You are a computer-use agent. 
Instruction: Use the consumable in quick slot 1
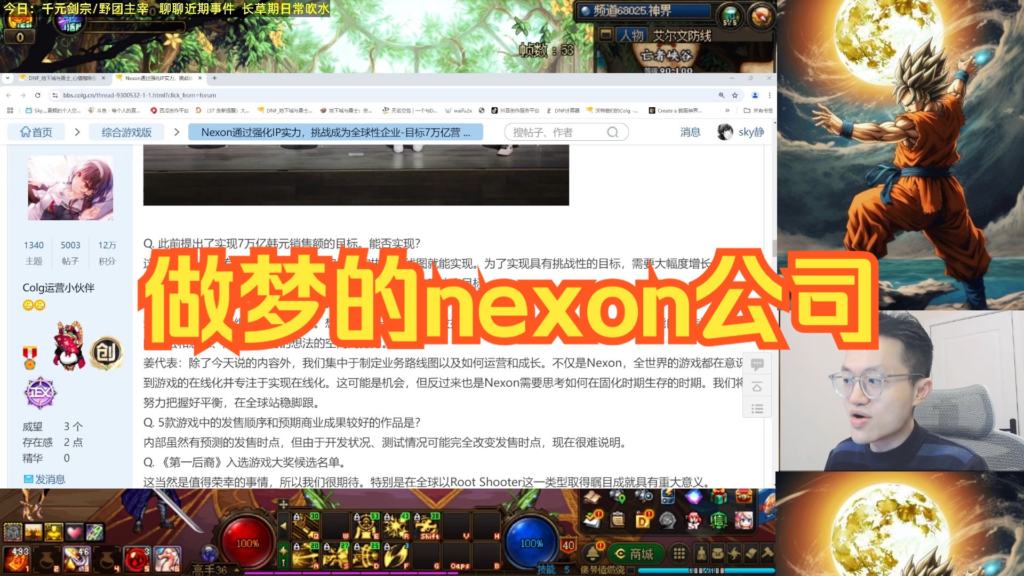pyautogui.click(x=17, y=559)
